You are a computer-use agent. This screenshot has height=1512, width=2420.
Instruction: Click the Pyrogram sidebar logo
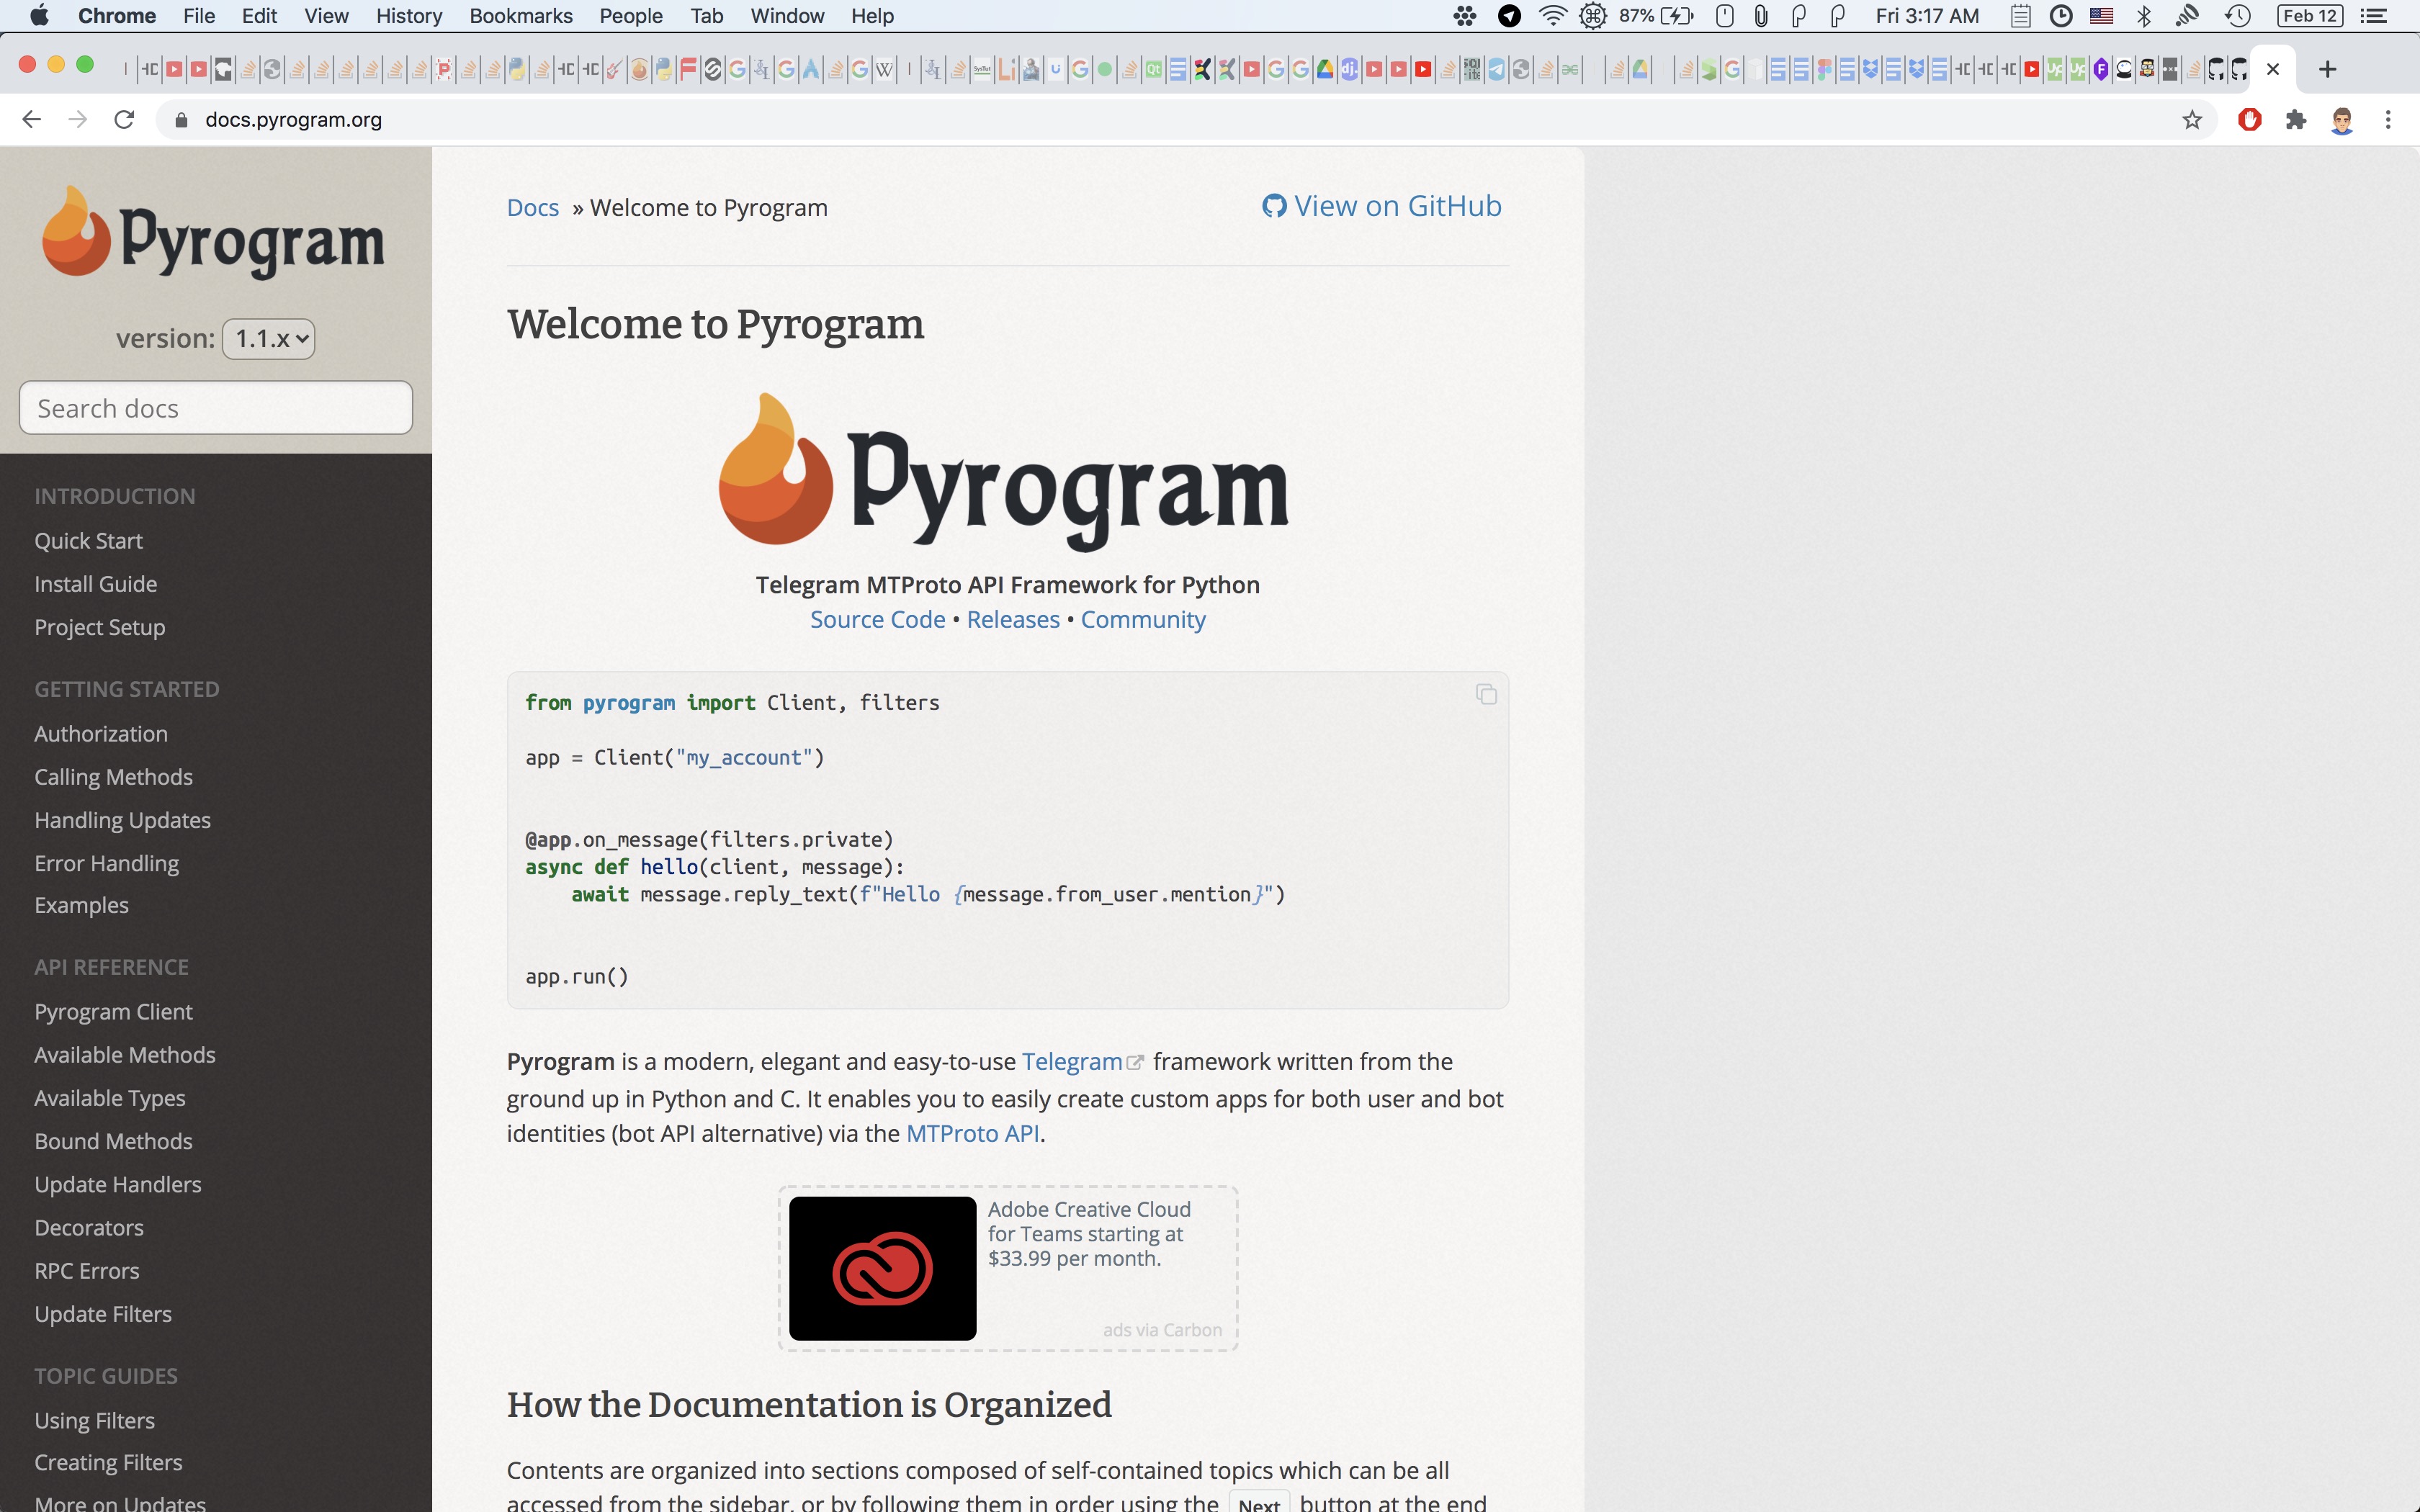[x=213, y=232]
